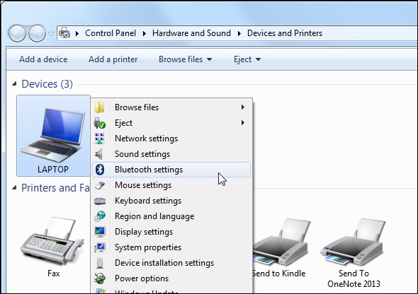The height and width of the screenshot is (294, 418).
Task: Click Devices and Printers in the breadcrumb
Action: coord(285,33)
